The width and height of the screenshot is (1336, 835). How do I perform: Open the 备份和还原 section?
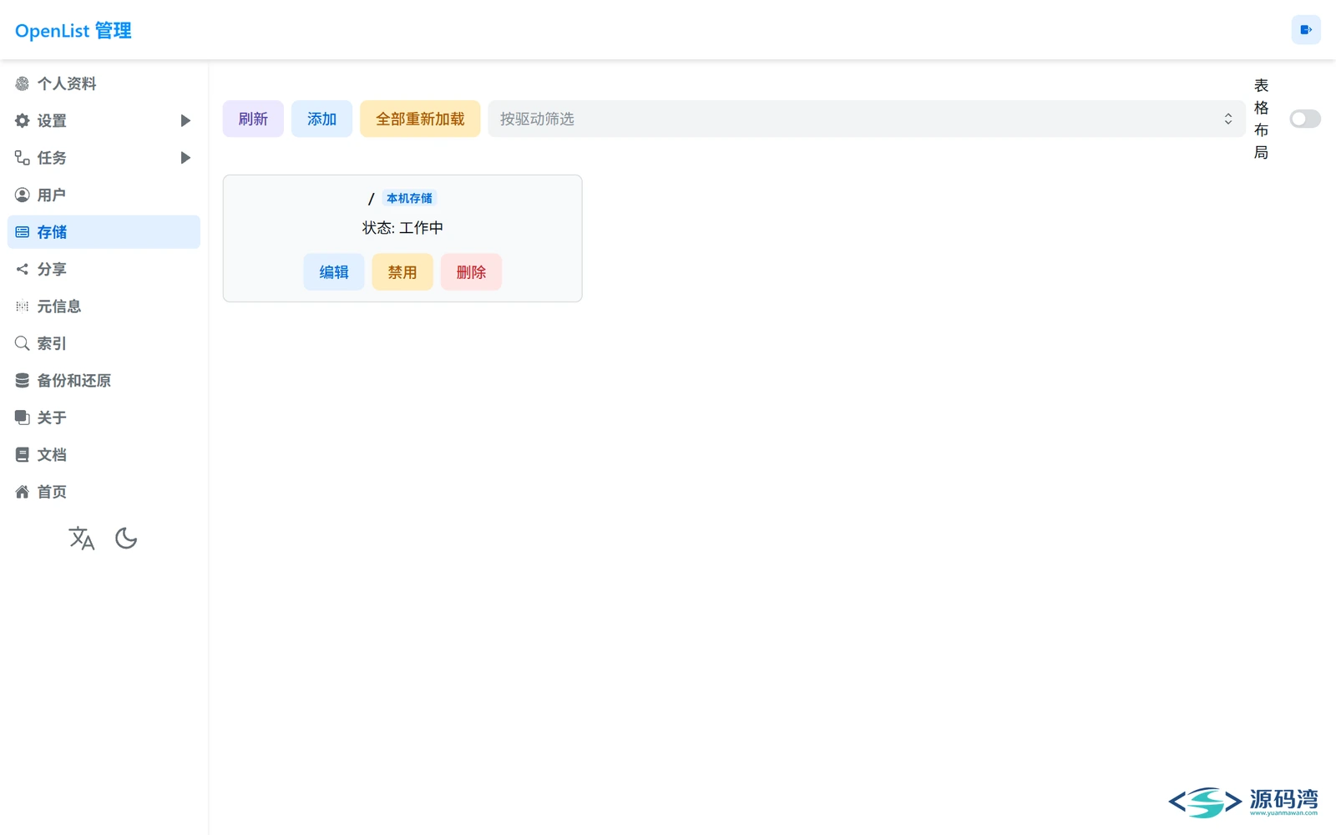(104, 381)
